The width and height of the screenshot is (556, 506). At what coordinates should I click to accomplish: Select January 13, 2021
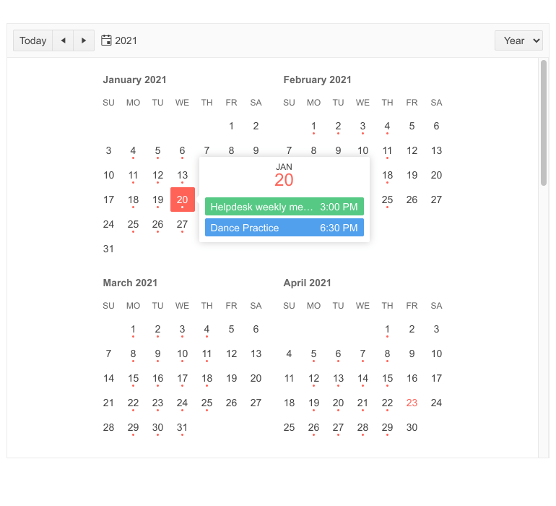(x=183, y=175)
